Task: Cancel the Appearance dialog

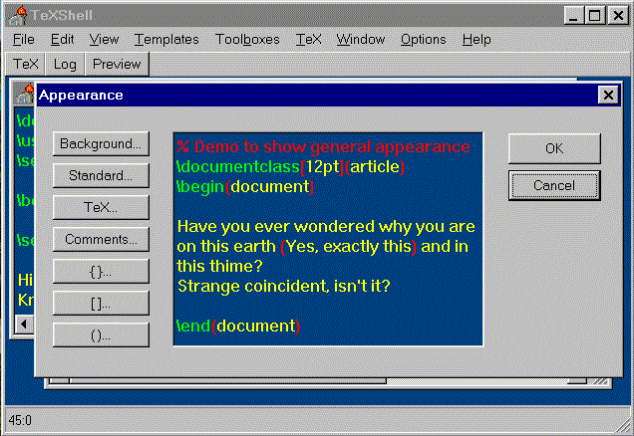Action: click(x=553, y=185)
